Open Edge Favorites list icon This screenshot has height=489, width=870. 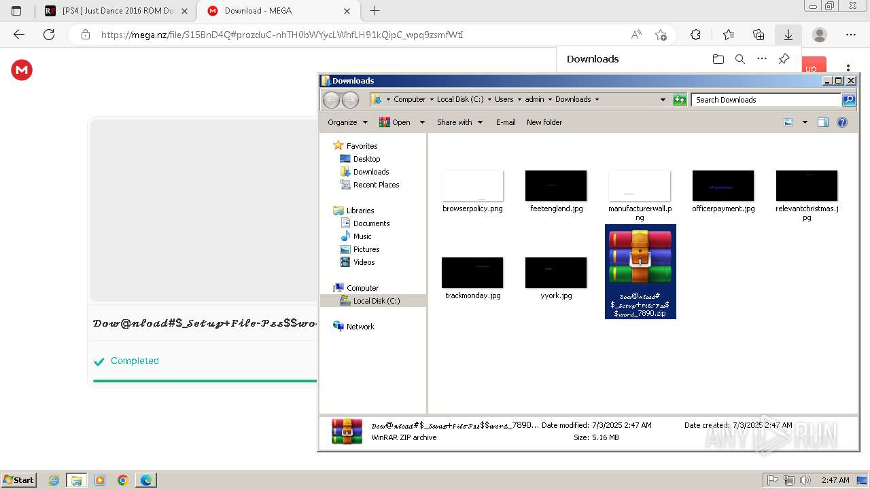coord(729,35)
